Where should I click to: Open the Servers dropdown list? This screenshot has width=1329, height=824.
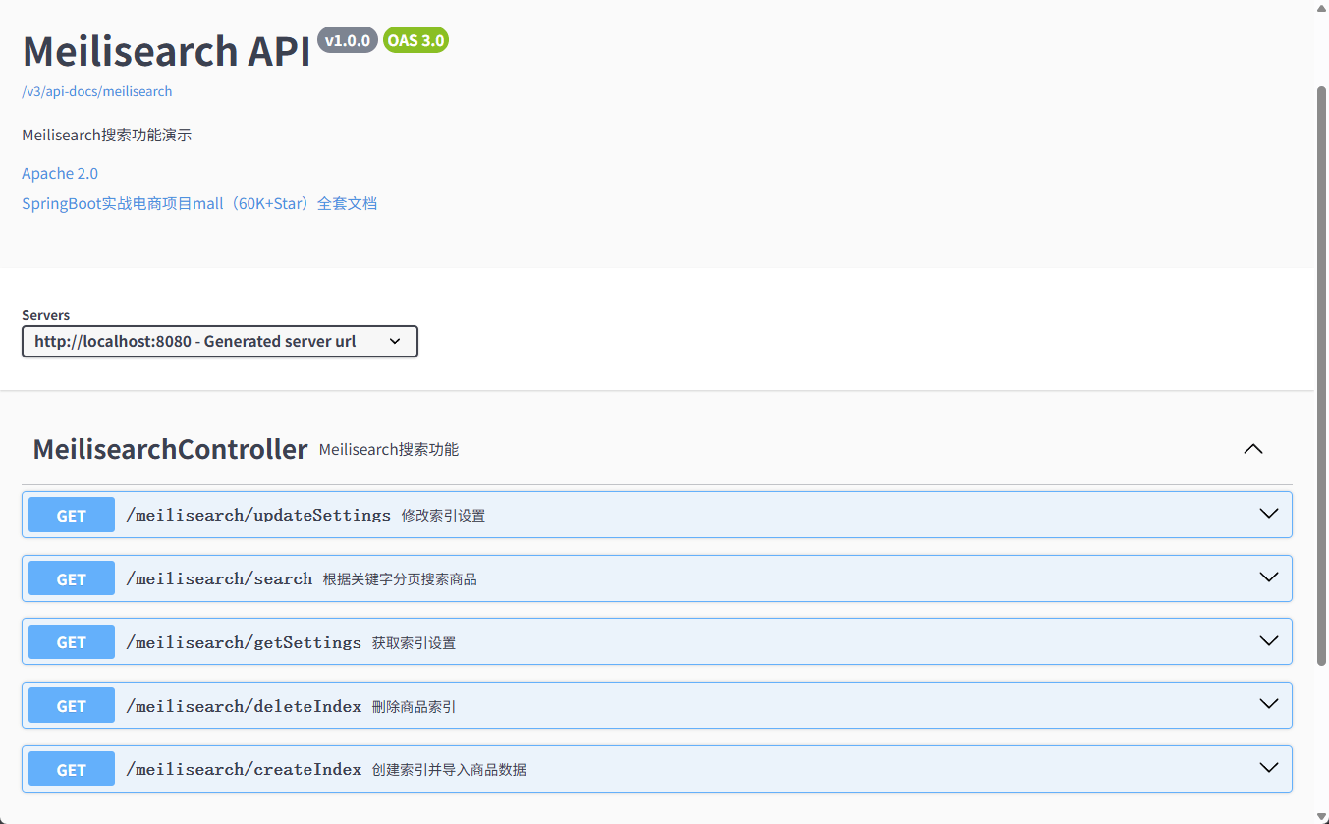(220, 342)
